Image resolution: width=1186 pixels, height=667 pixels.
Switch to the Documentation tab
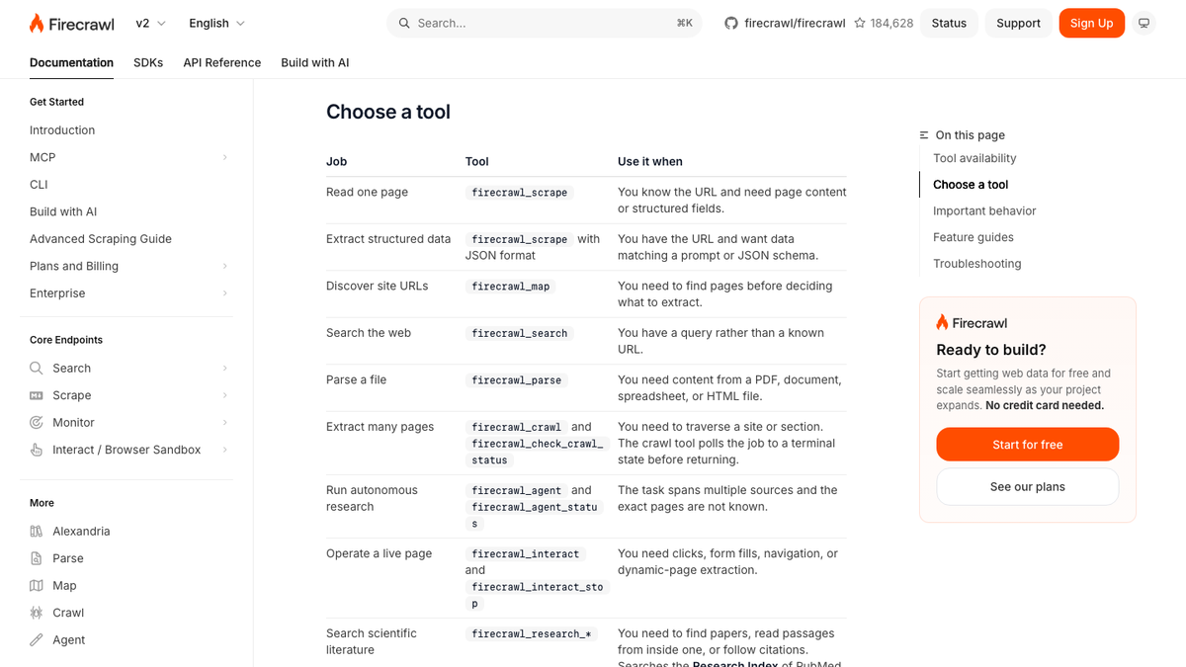point(71,62)
